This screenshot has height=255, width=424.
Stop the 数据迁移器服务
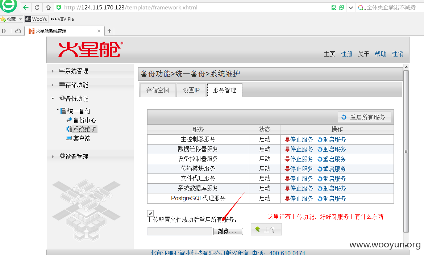(299, 149)
